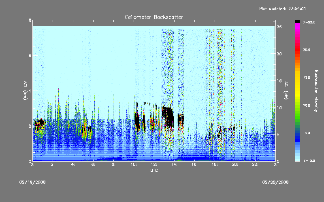Click the large black cloud blob near 13:30 UTC
This screenshot has height=202, width=324.
pos(169,116)
